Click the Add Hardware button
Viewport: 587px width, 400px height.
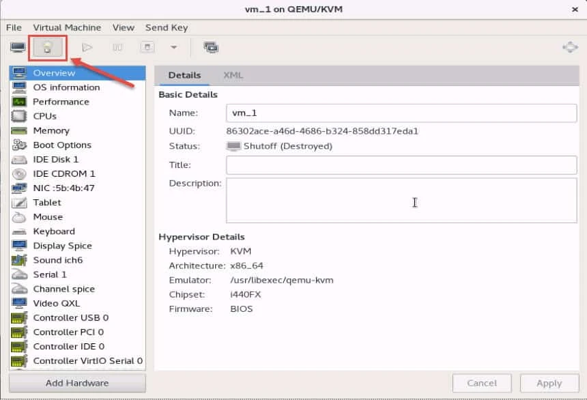click(76, 383)
